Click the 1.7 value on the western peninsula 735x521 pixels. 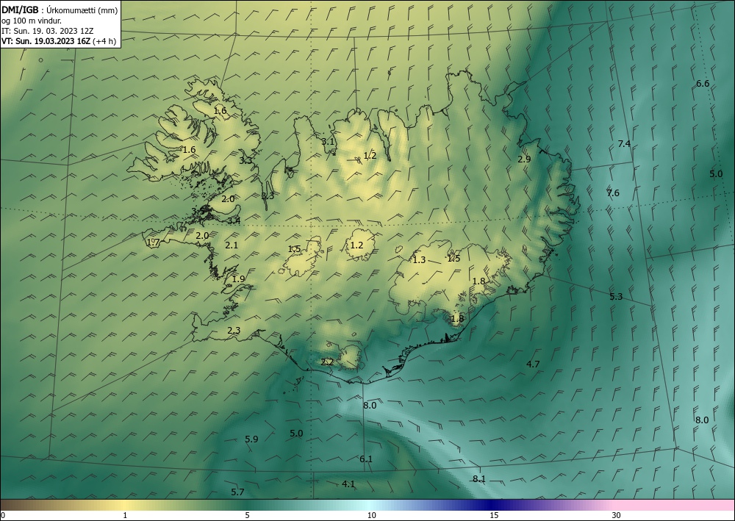coord(154,242)
